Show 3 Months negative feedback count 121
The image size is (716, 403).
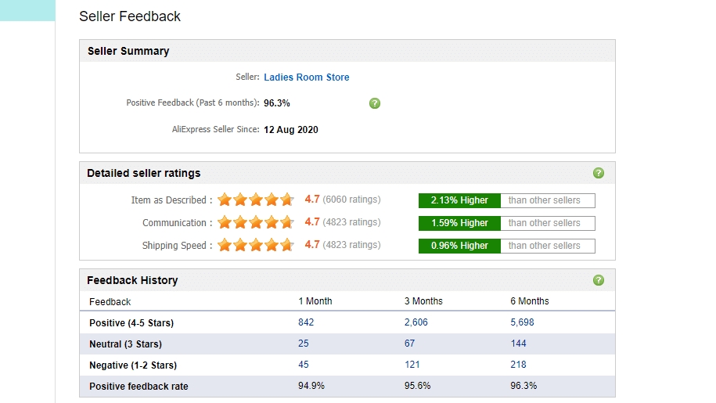tap(412, 365)
